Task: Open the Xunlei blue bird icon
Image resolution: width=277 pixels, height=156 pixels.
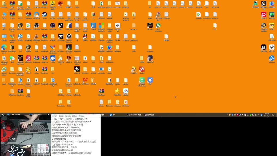Action: pos(150,80)
